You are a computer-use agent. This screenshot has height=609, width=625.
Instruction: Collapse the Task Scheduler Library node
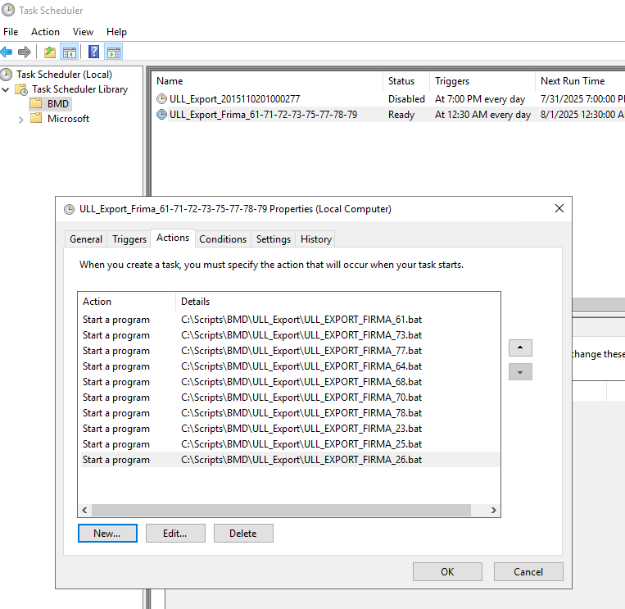pyautogui.click(x=6, y=89)
